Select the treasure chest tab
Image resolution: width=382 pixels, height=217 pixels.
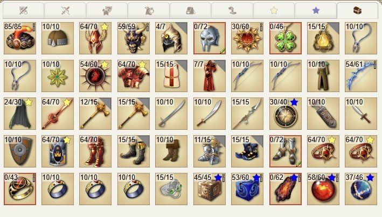[357, 11]
